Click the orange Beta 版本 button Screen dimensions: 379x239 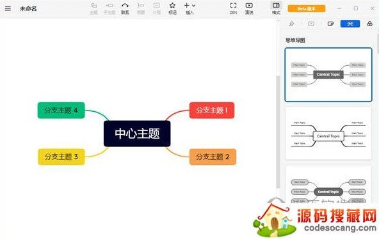(306, 9)
